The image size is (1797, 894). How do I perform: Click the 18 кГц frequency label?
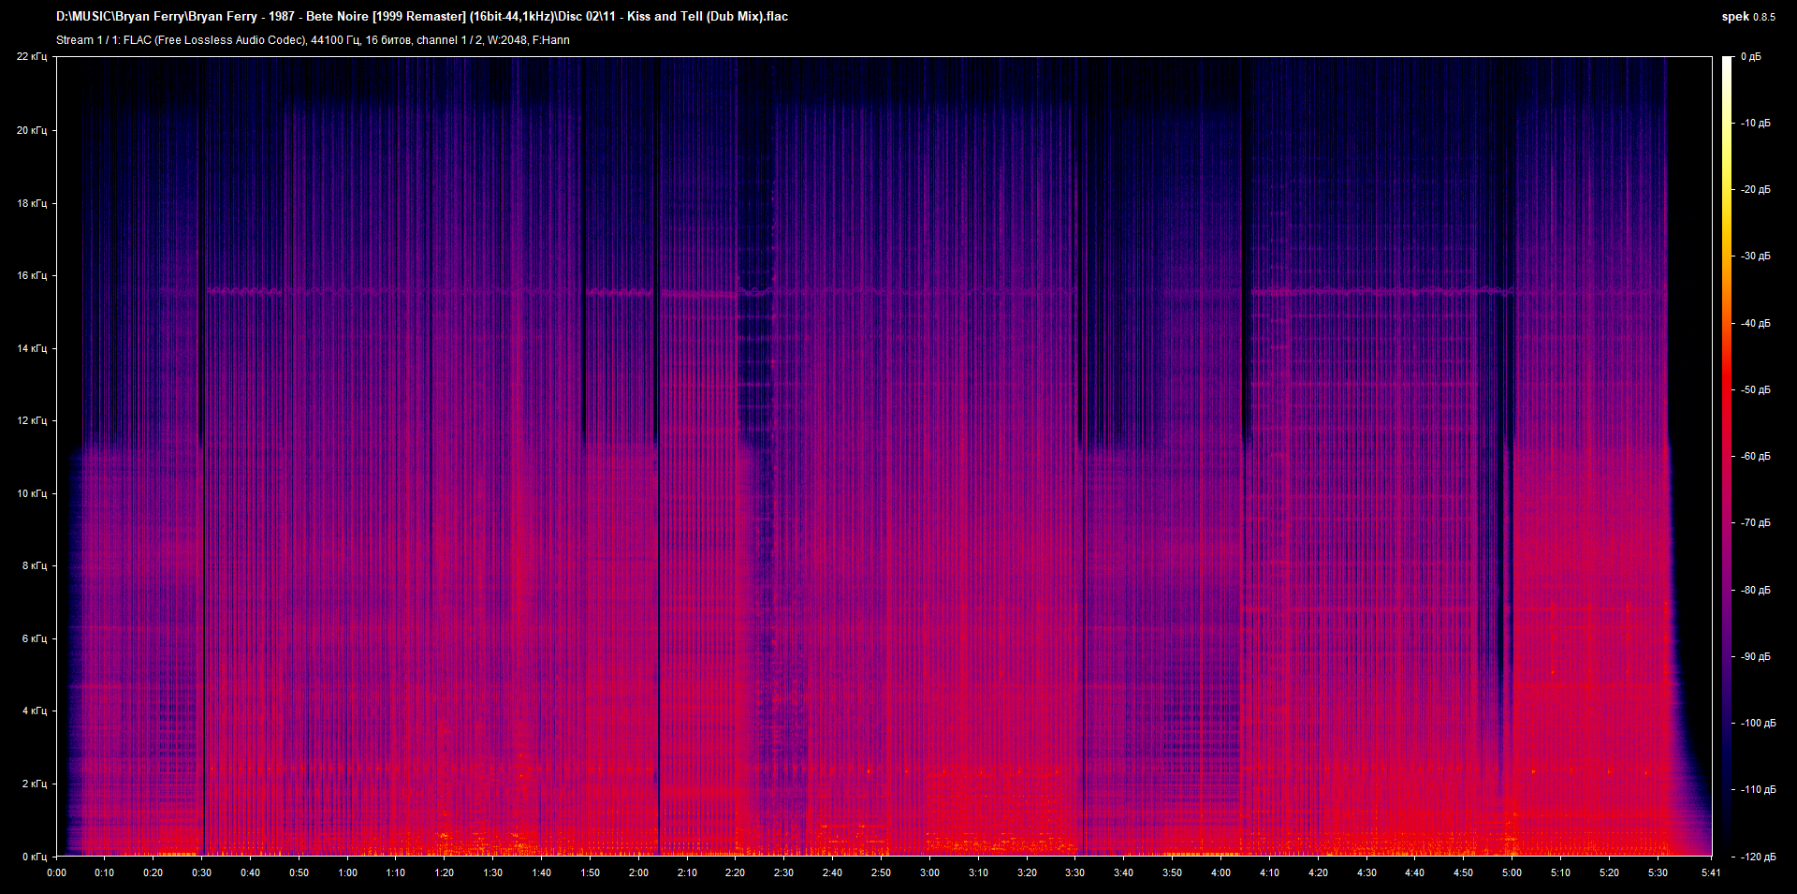pyautogui.click(x=32, y=203)
